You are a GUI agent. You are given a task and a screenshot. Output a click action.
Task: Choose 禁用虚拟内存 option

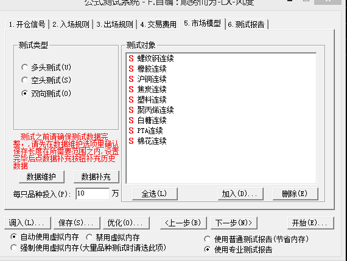click(113, 237)
